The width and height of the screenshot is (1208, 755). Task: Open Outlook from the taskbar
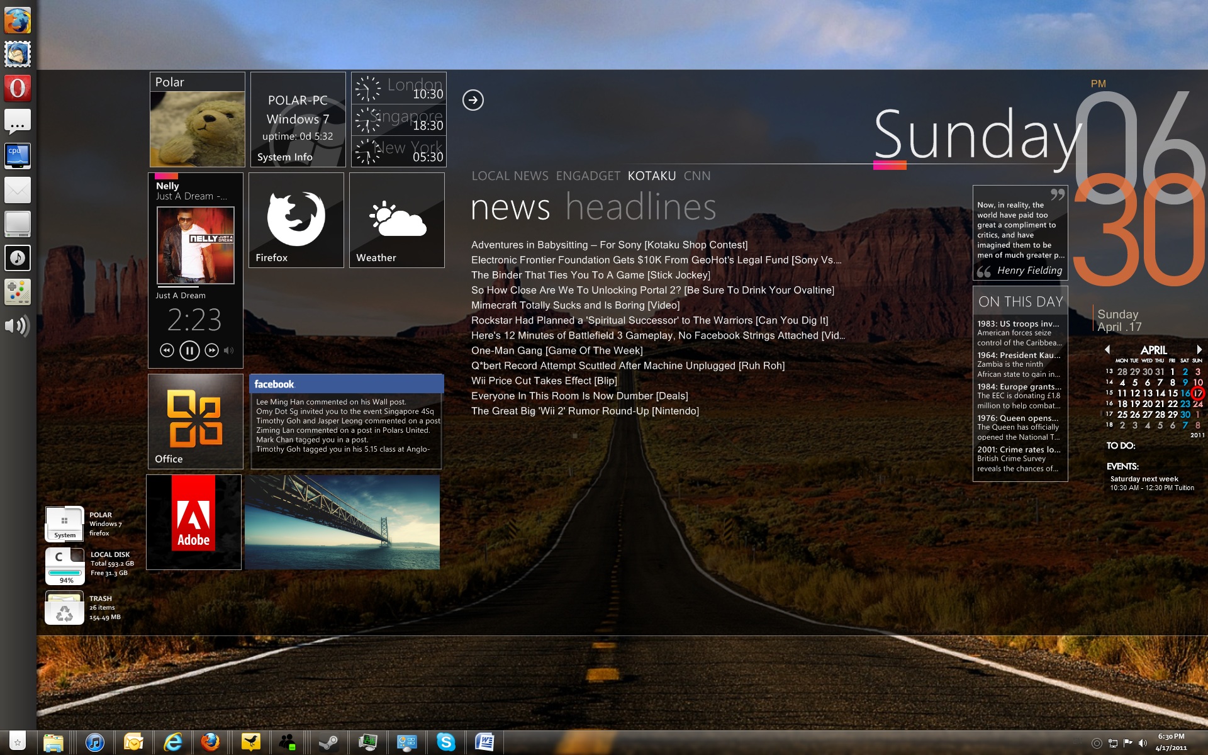coord(133,742)
